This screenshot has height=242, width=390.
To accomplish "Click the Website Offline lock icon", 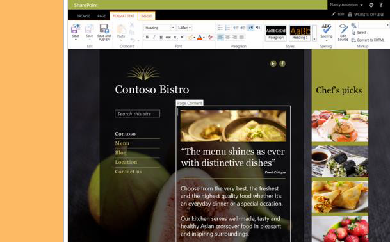I will point(350,15).
